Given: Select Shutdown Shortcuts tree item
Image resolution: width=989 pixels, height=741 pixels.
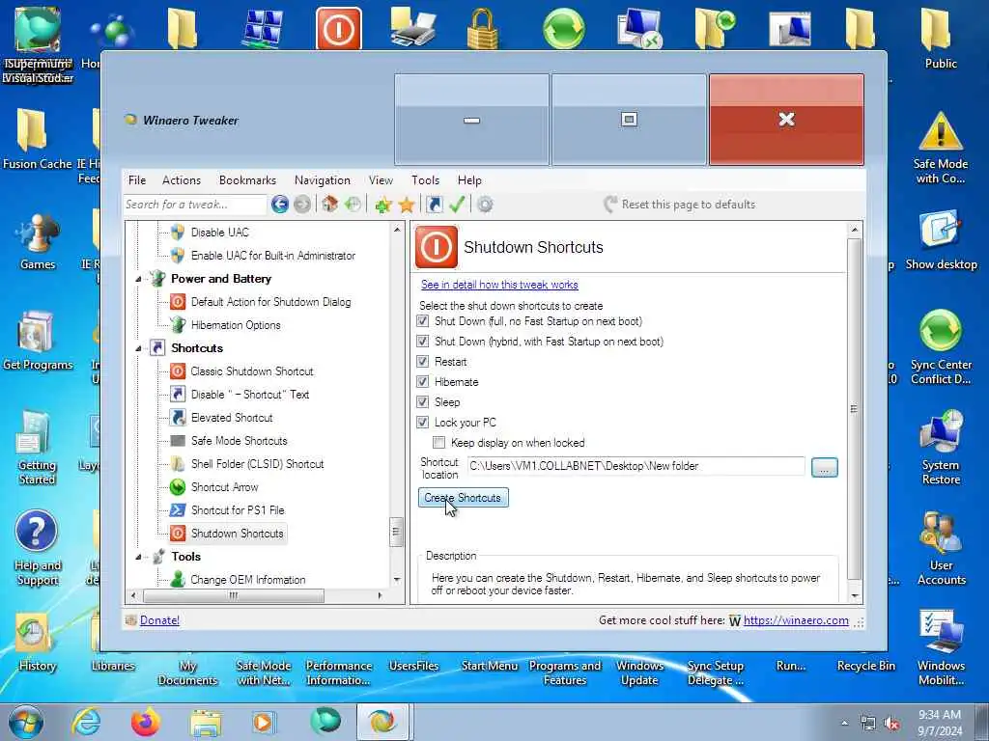Looking at the screenshot, I should tap(238, 534).
